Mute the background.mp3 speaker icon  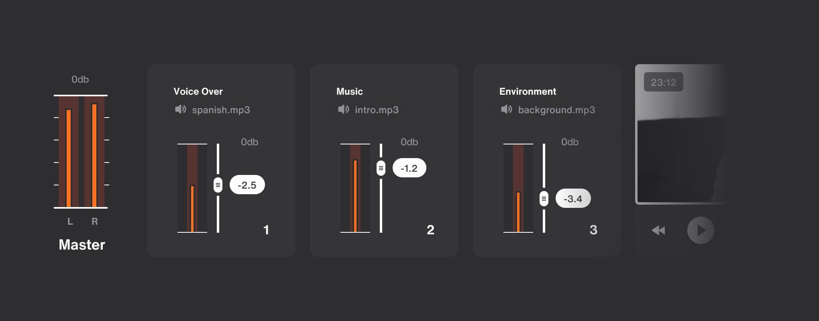[506, 109]
